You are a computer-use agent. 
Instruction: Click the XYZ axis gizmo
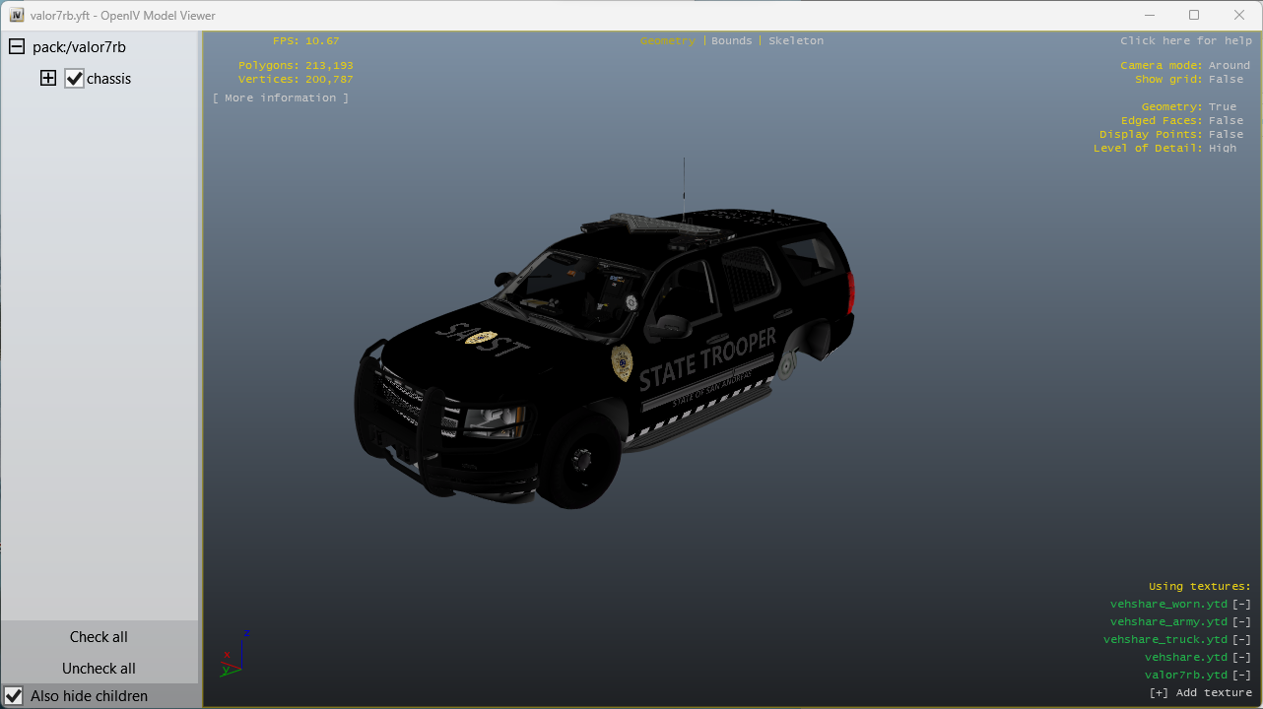click(234, 654)
